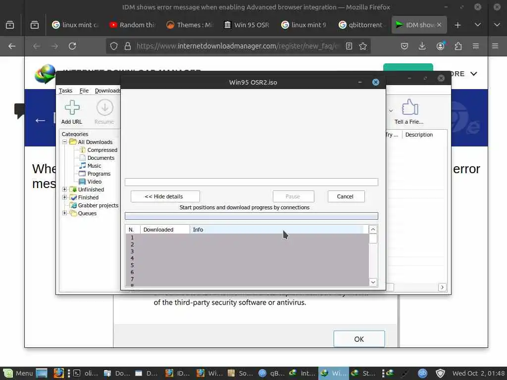Click the Cancel download button

[x=346, y=196]
